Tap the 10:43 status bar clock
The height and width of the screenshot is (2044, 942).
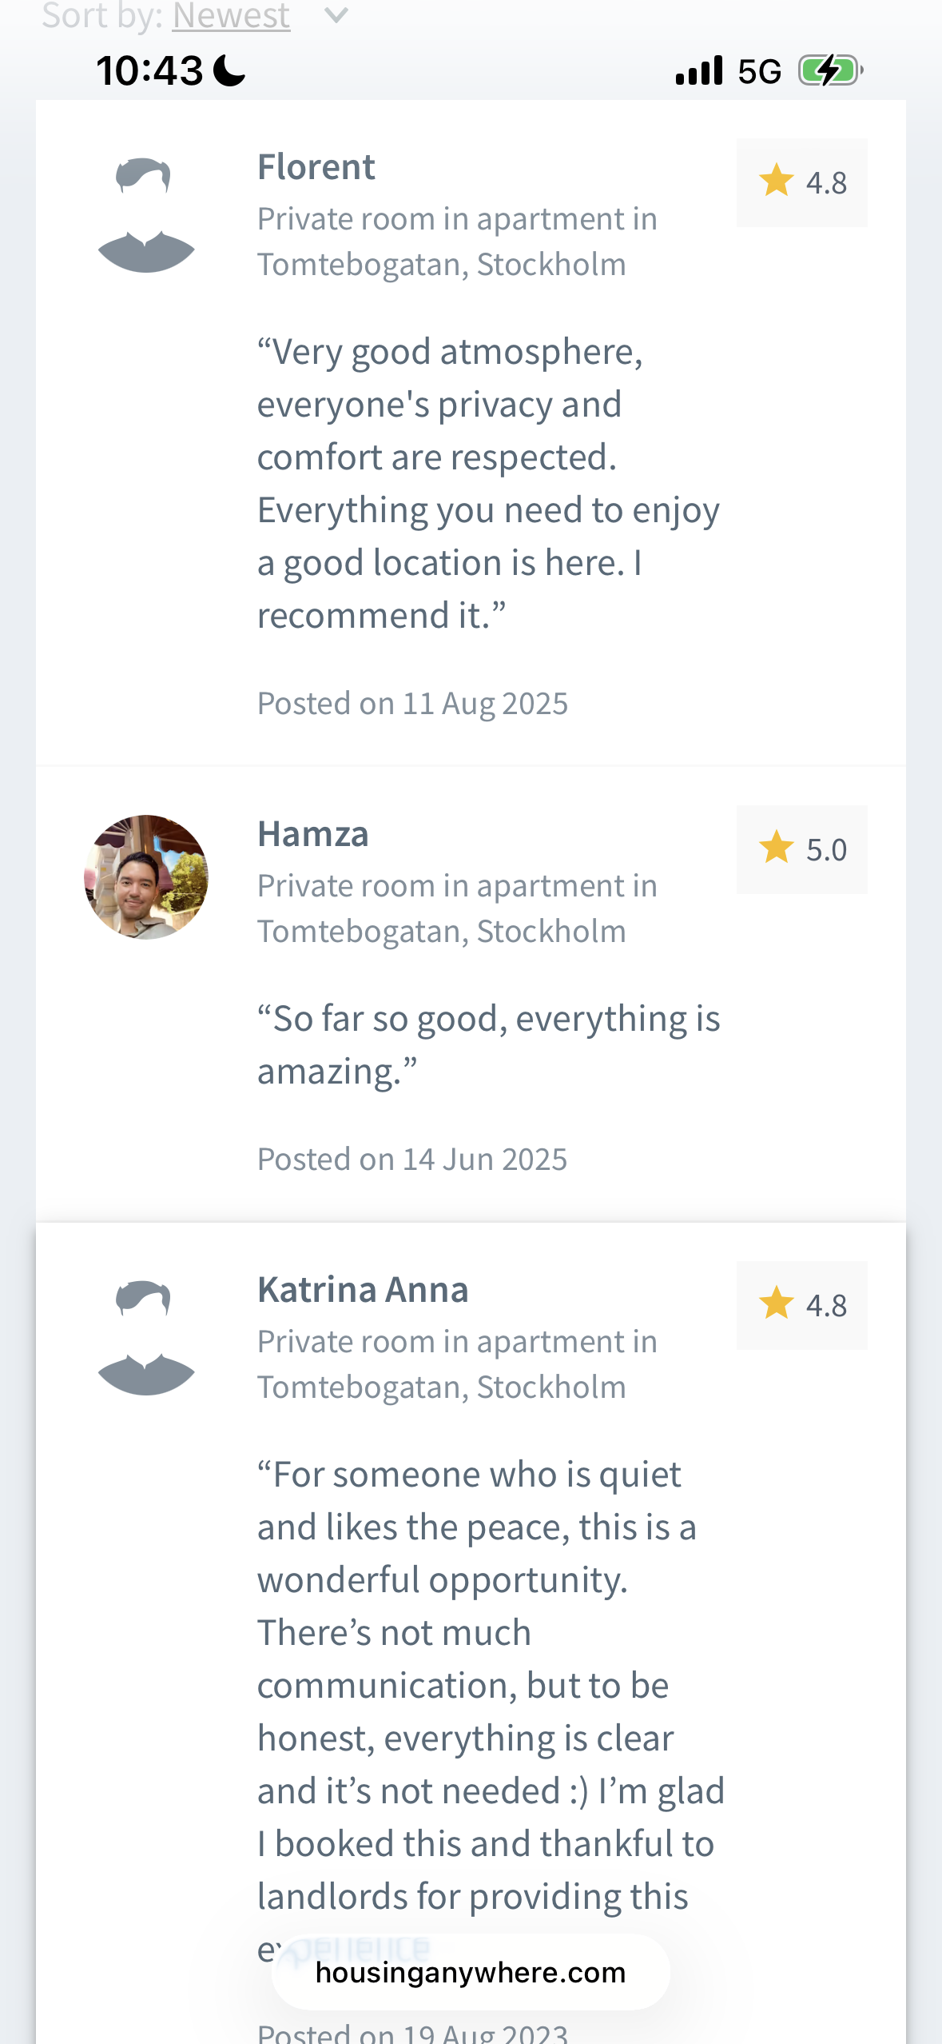click(x=150, y=70)
